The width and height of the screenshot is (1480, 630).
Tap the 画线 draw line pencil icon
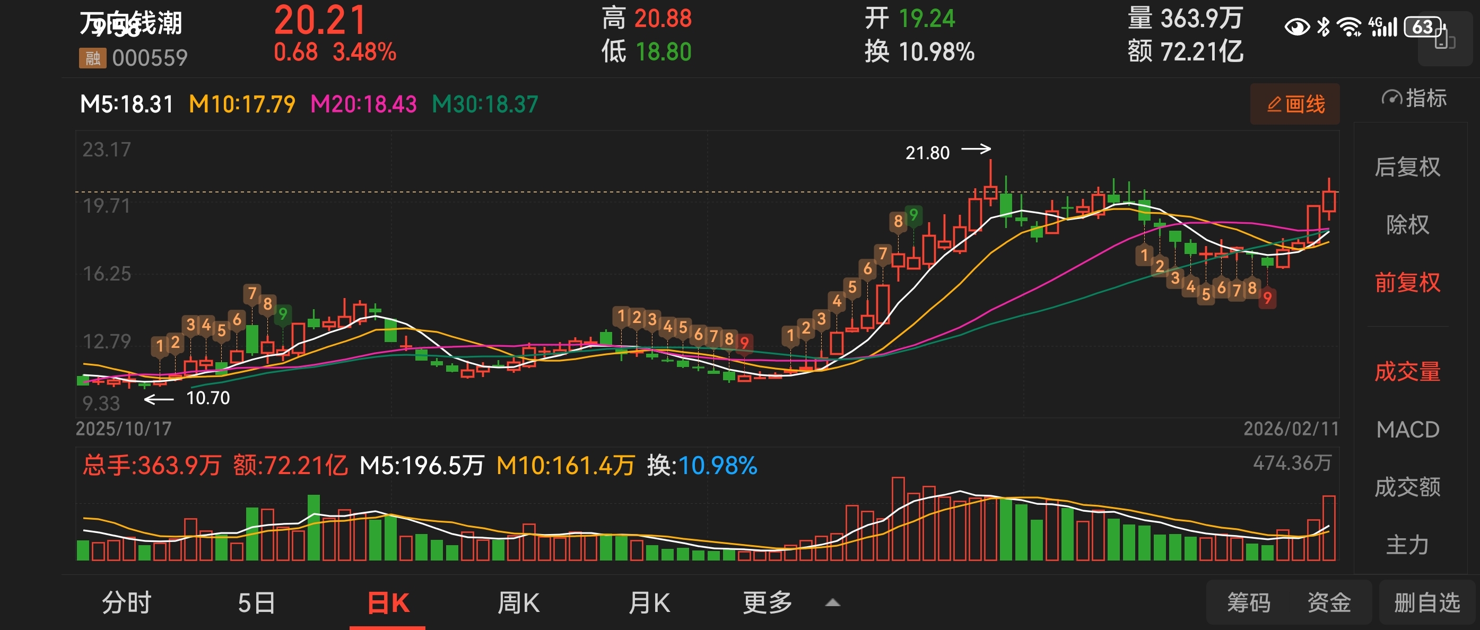[1273, 104]
